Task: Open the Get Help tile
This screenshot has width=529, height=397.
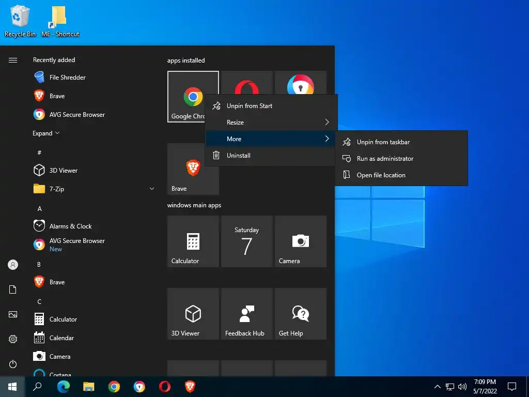Action: 301,314
